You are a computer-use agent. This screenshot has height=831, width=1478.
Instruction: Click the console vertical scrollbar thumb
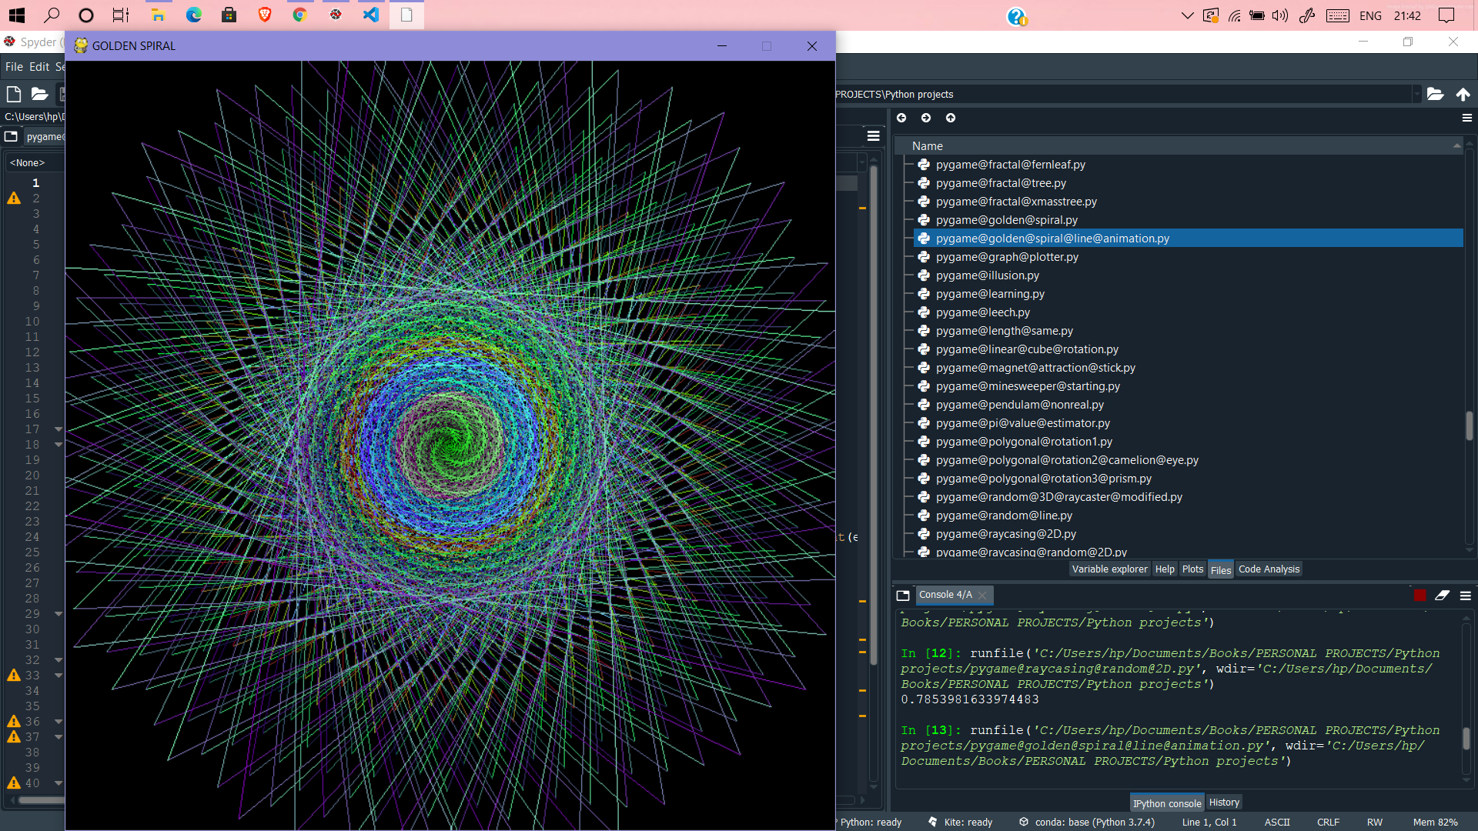pos(1466,738)
